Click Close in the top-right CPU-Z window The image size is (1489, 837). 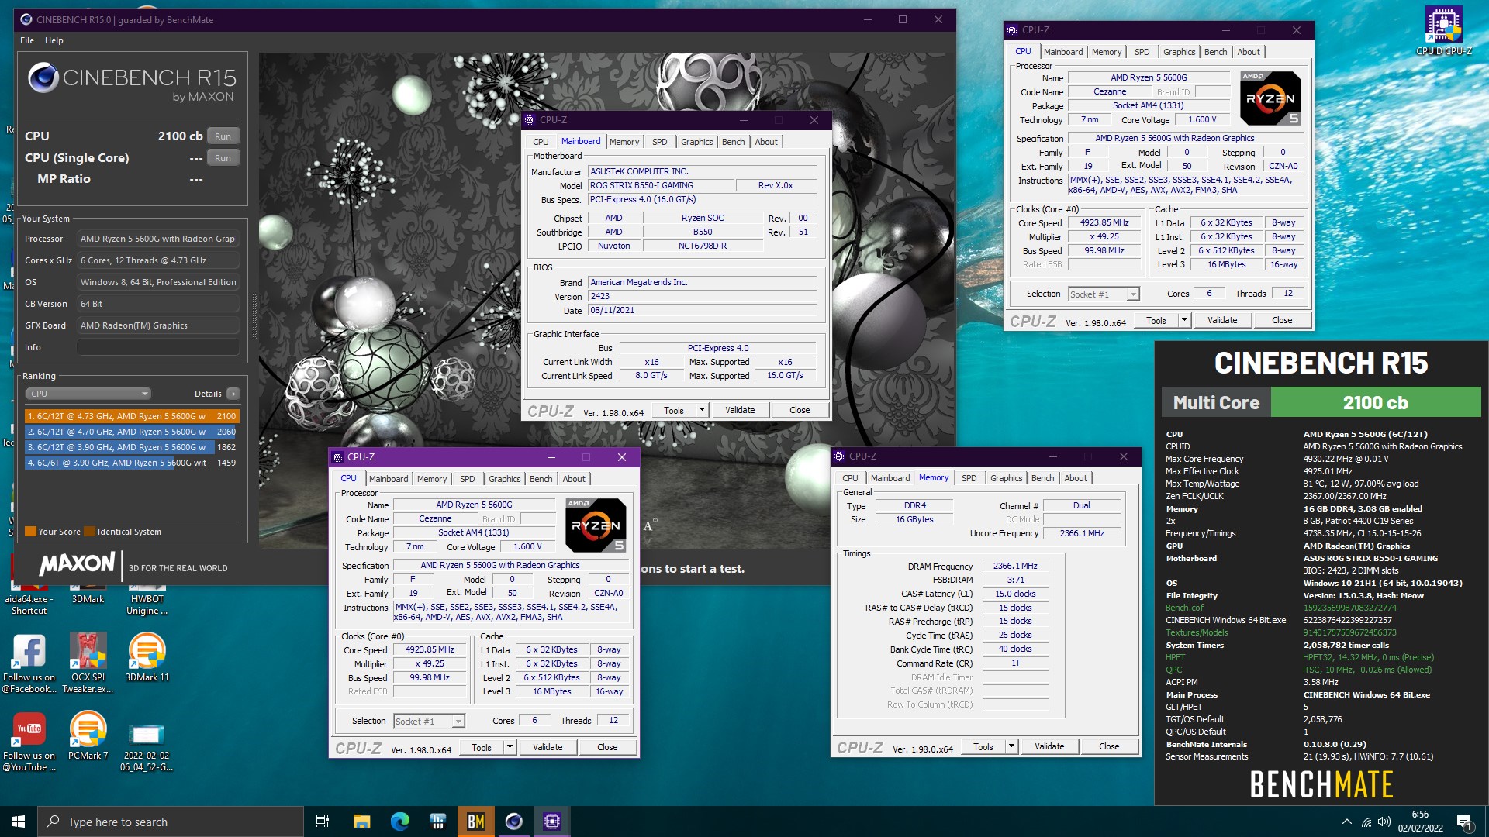(1282, 320)
